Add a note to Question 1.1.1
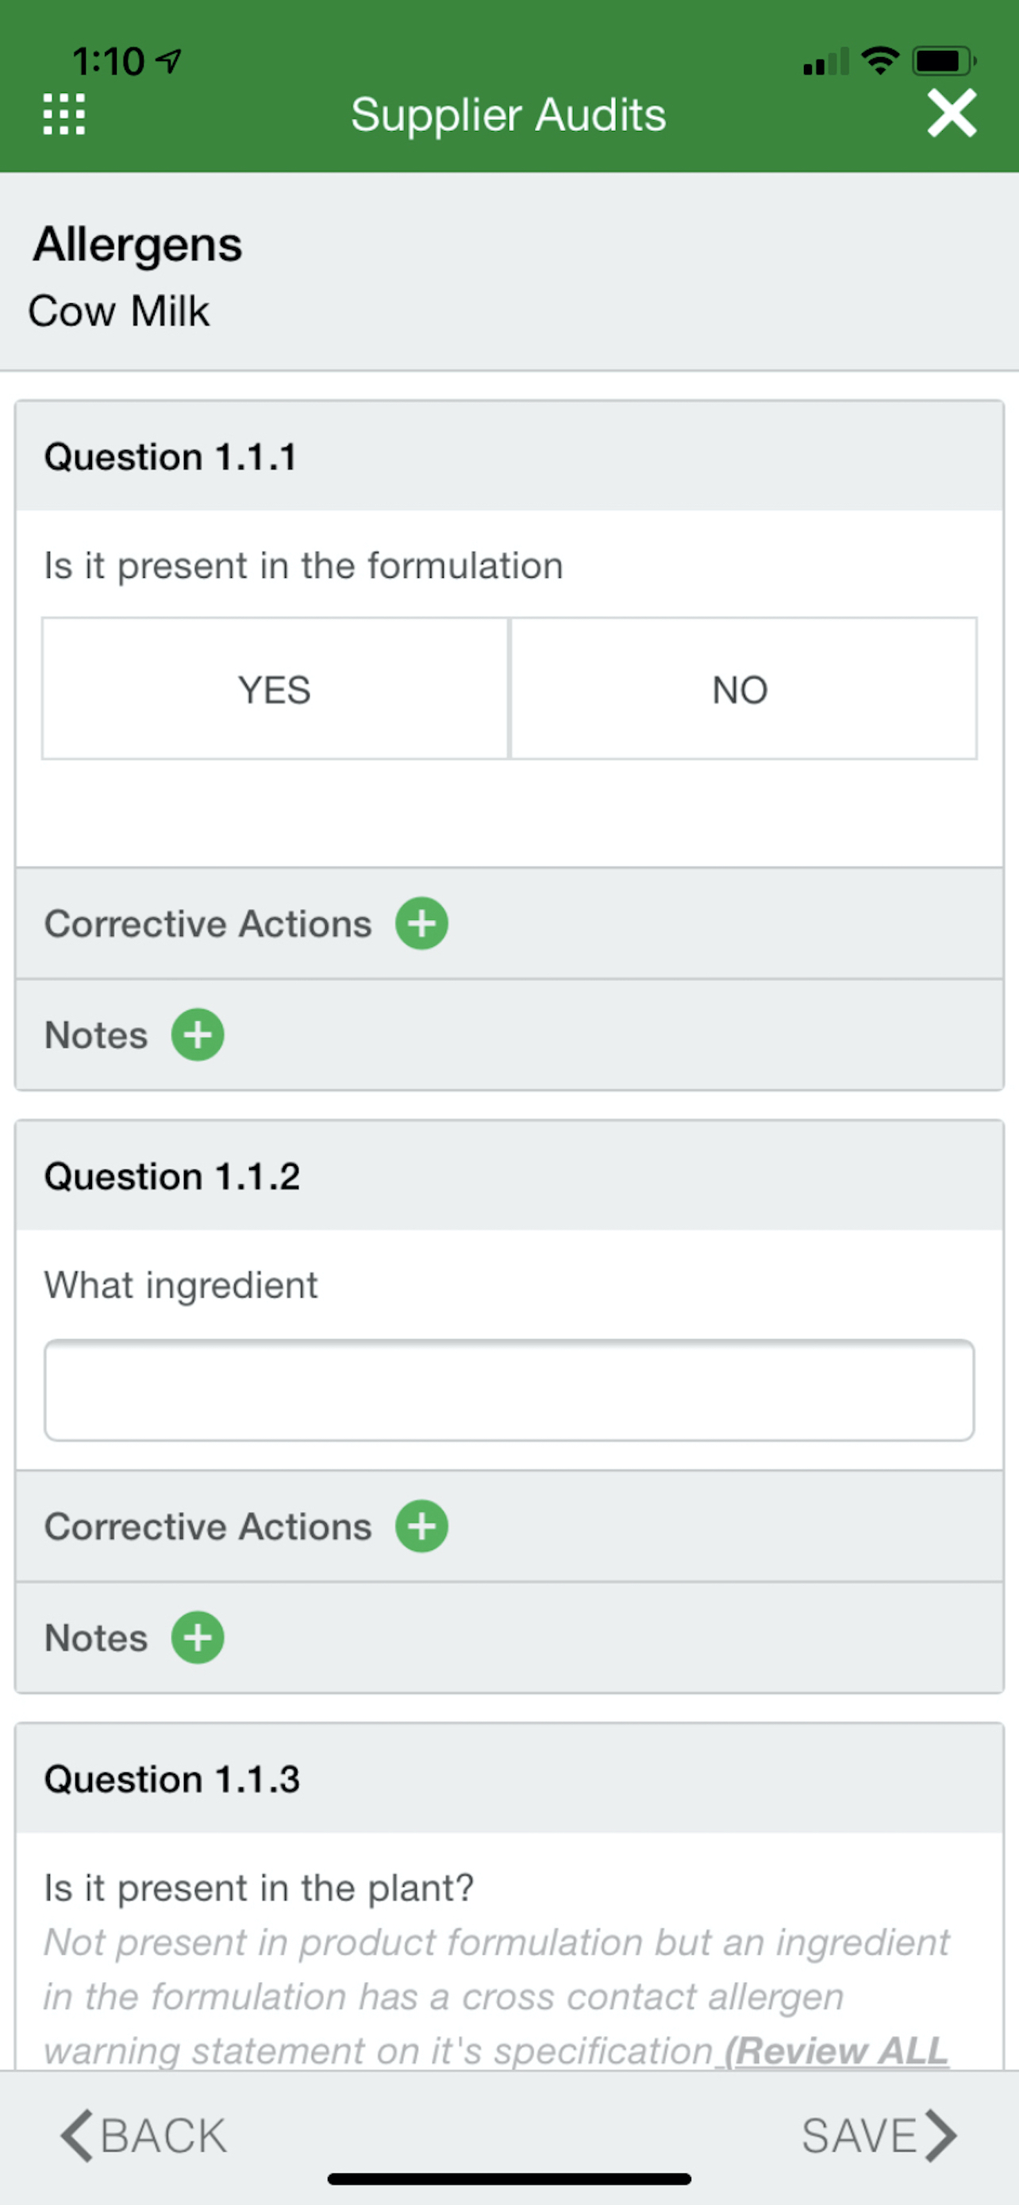Image resolution: width=1019 pixels, height=2205 pixels. pyautogui.click(x=198, y=1035)
